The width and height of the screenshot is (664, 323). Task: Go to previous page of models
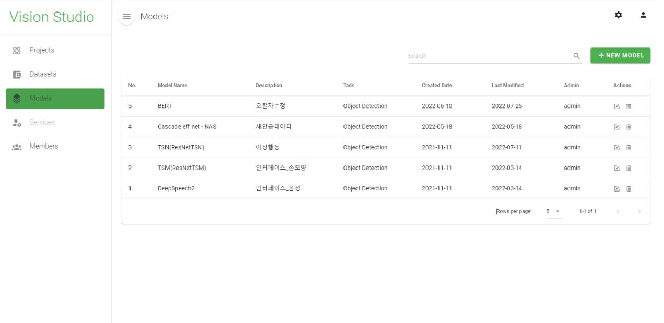click(x=618, y=211)
